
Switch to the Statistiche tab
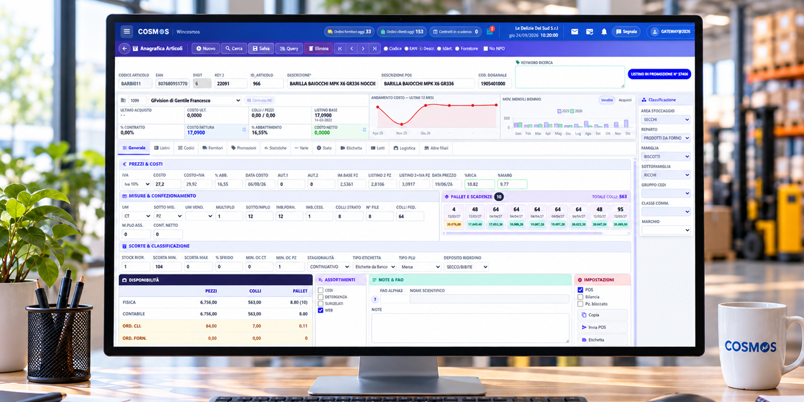point(275,148)
